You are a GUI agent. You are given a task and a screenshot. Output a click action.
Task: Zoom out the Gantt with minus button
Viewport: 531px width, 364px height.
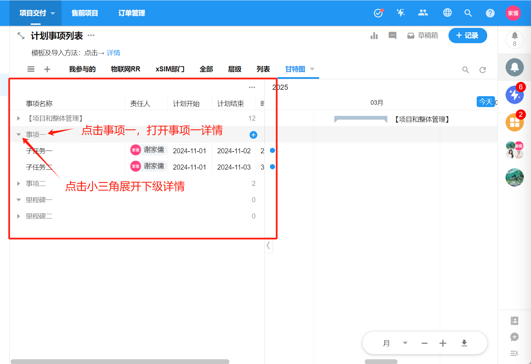click(x=424, y=343)
